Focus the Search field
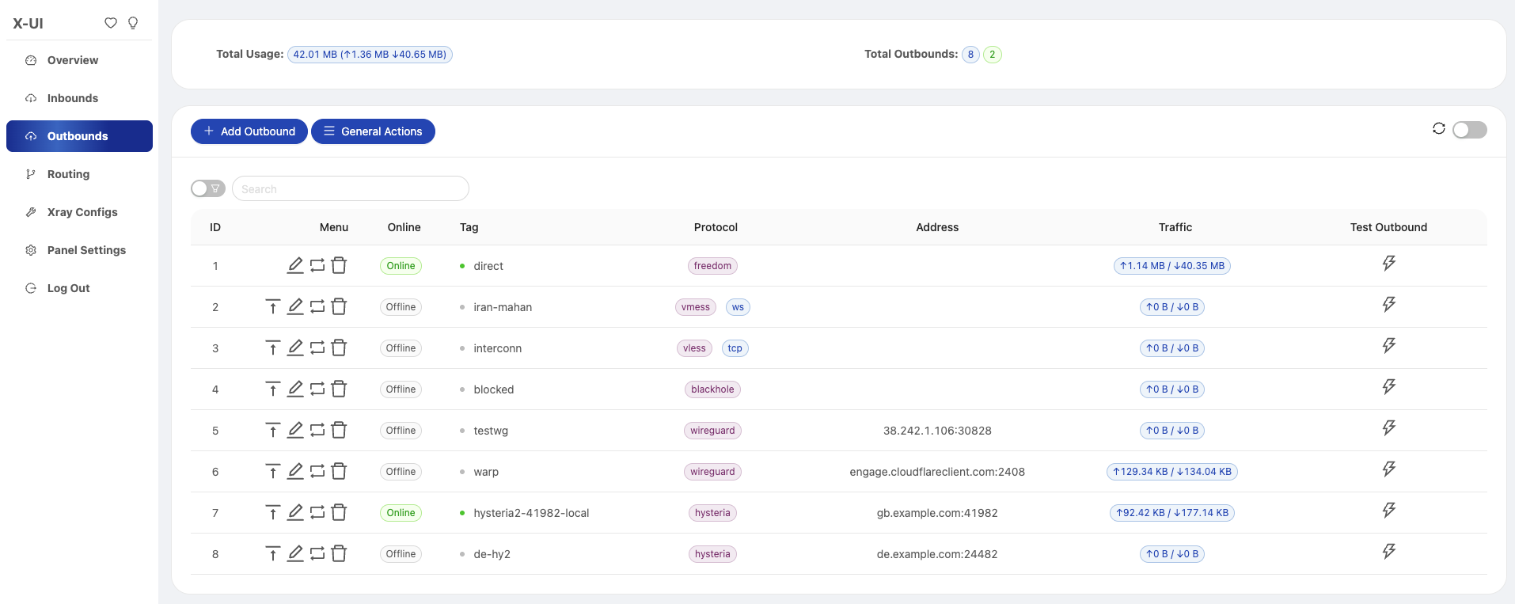This screenshot has width=1515, height=604. point(351,188)
